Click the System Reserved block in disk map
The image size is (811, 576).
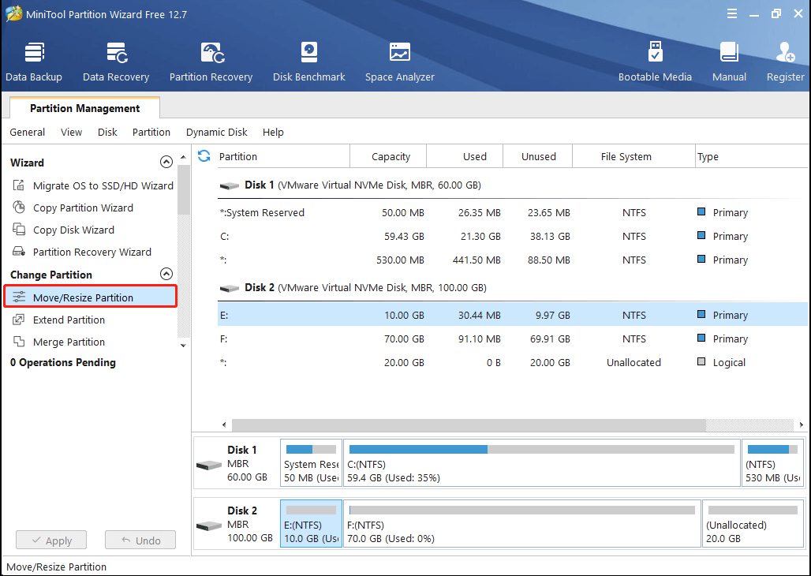[311, 462]
